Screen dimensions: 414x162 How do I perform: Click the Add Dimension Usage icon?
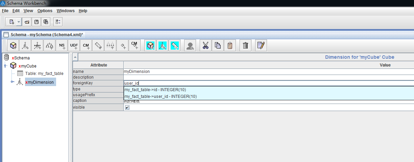point(38,45)
